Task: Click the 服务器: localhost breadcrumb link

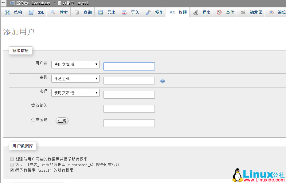Action: (x=33, y=3)
